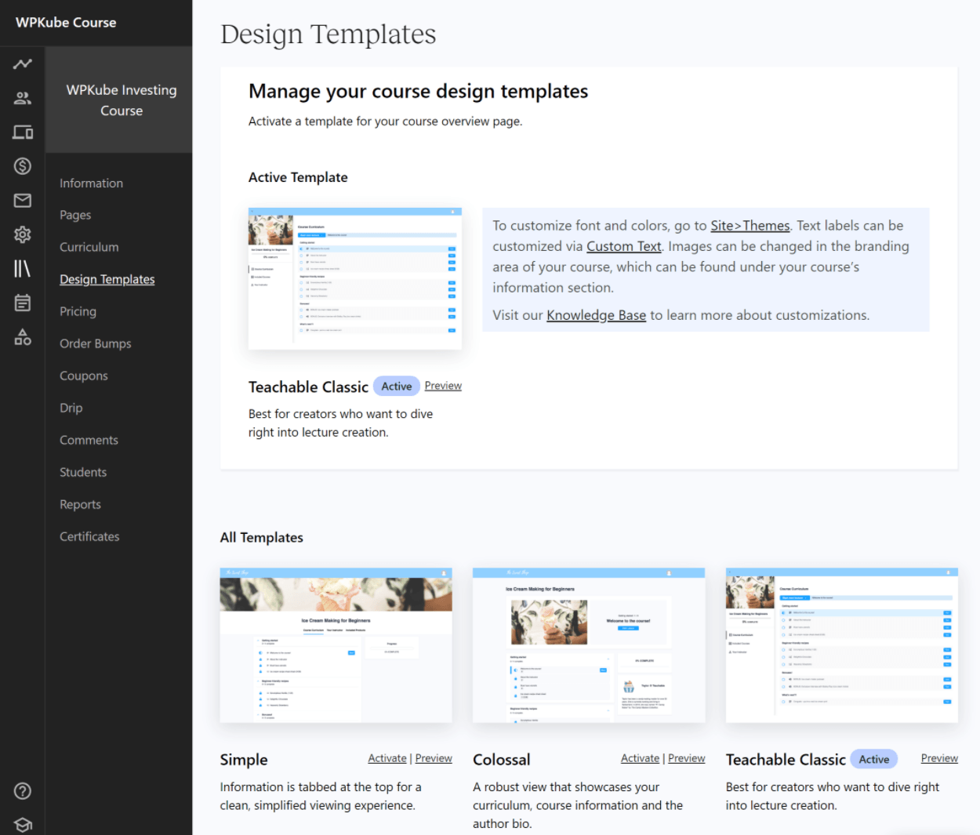
Task: Click Active badge under All Templates
Action: pos(874,759)
